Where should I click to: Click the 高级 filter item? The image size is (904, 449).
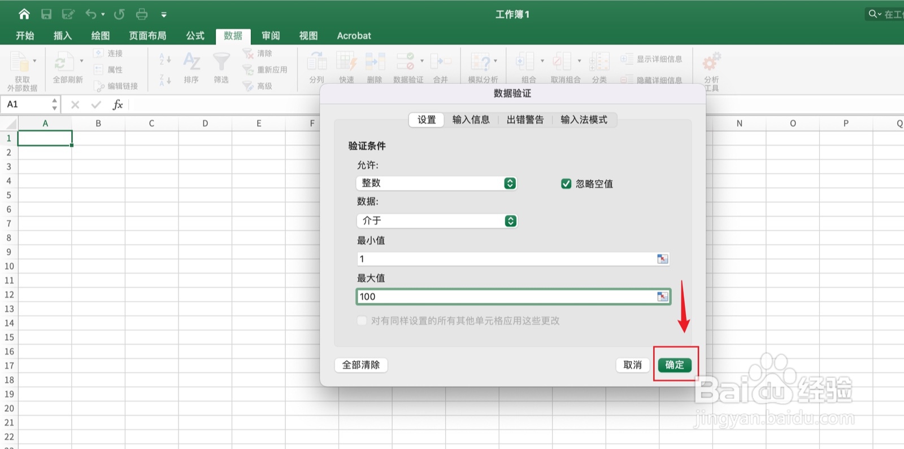pos(258,86)
